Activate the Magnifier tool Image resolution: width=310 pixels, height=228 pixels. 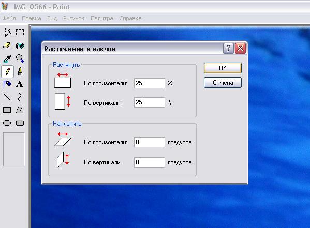(x=20, y=58)
